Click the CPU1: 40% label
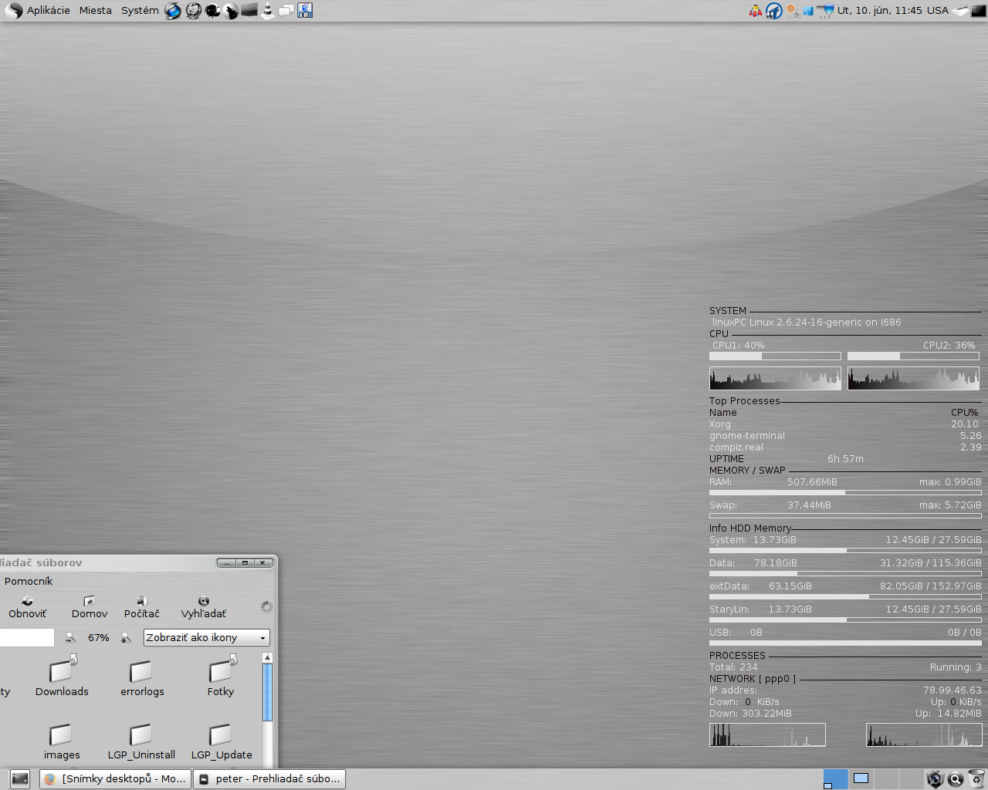988x790 pixels. click(739, 346)
